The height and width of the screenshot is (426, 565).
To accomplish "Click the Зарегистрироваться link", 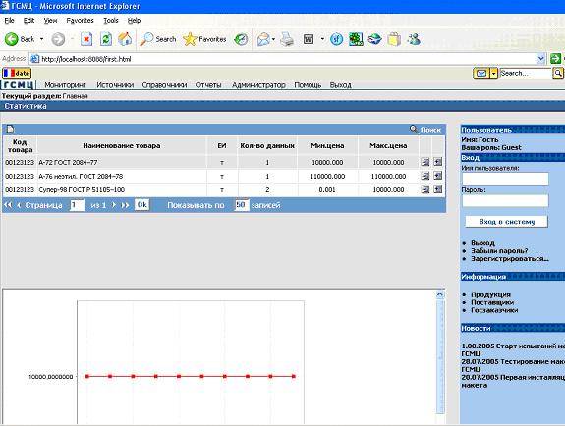I will point(510,259).
